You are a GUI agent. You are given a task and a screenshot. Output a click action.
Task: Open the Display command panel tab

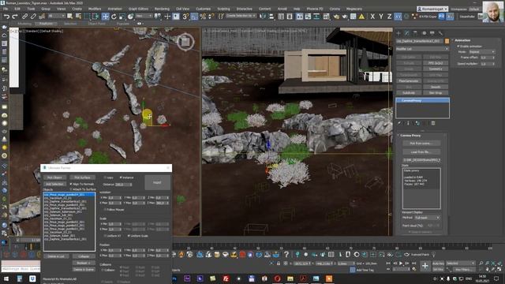coord(432,33)
